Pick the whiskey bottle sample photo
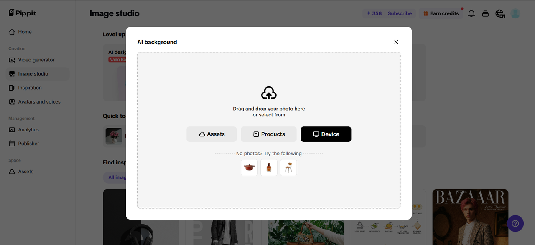 pos(269,167)
